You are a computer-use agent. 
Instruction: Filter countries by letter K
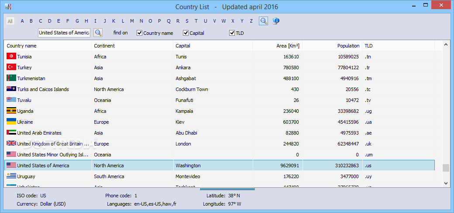coord(114,21)
